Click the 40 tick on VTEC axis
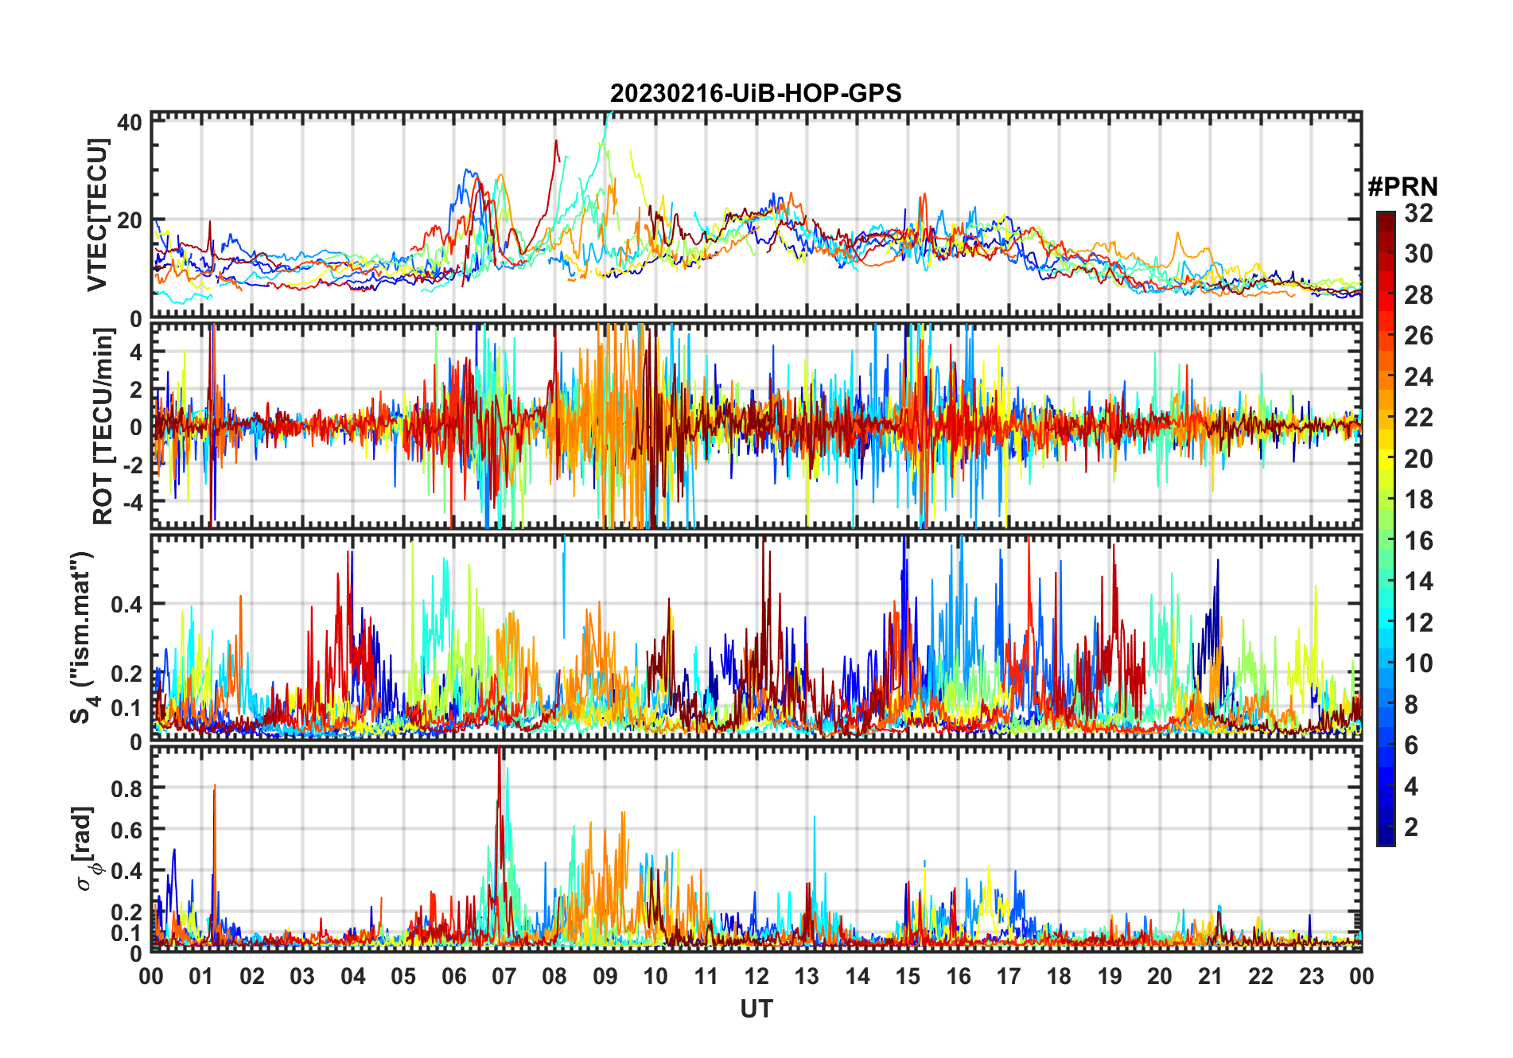Image resolution: width=1513 pixels, height=1058 pixels. pyautogui.click(x=130, y=123)
